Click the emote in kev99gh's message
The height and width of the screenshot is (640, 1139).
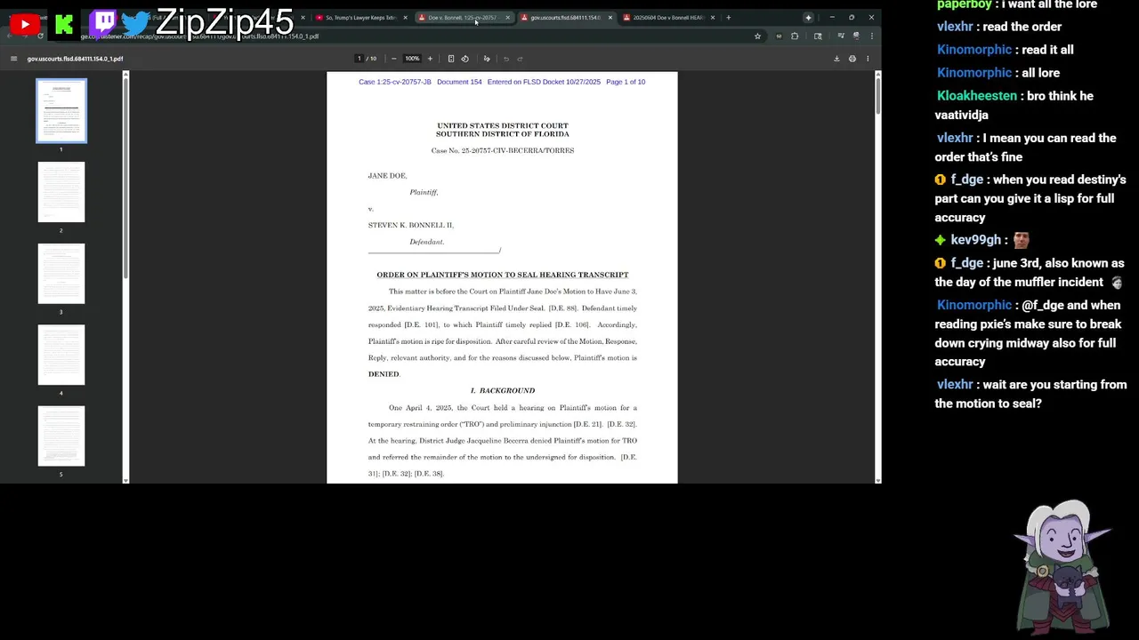click(1021, 240)
